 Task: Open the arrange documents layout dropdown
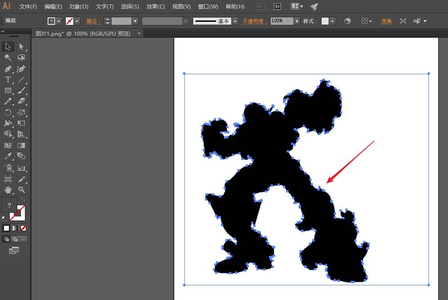click(x=297, y=6)
